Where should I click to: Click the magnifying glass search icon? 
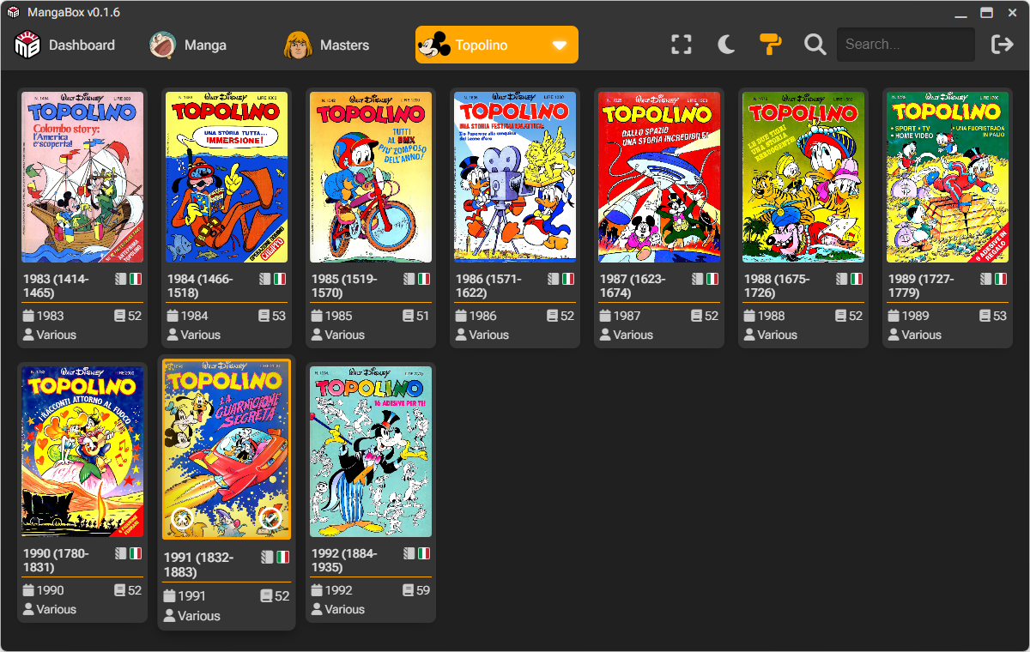(815, 45)
